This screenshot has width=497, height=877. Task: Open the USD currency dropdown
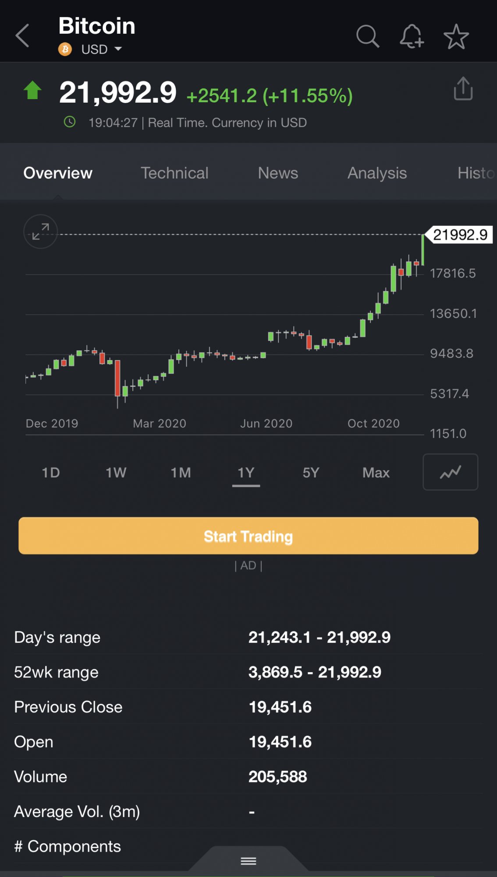(102, 49)
